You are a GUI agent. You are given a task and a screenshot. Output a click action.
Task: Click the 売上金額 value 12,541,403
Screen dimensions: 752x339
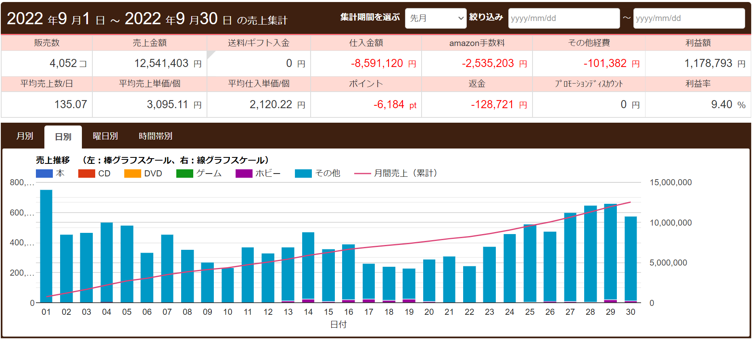[161, 63]
